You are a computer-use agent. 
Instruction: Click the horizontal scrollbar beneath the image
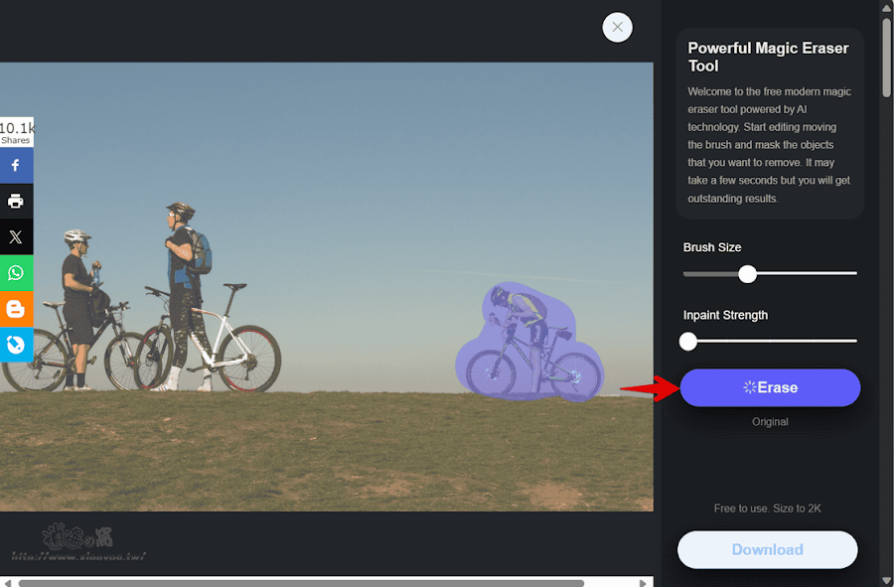(x=301, y=583)
